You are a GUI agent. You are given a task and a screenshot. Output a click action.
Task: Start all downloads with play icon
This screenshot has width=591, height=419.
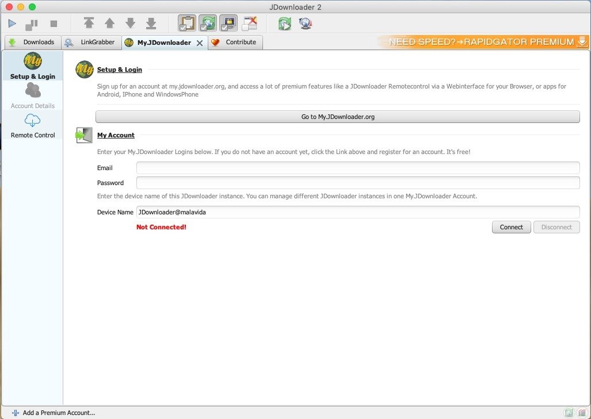tap(12, 24)
